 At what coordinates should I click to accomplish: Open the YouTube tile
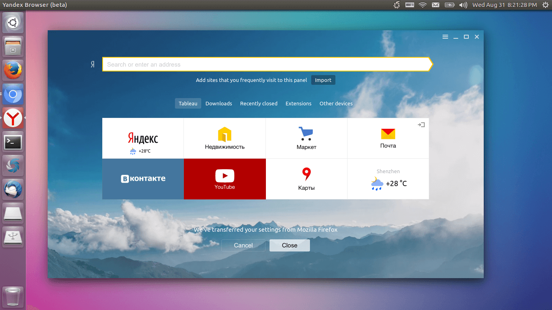coord(225,179)
